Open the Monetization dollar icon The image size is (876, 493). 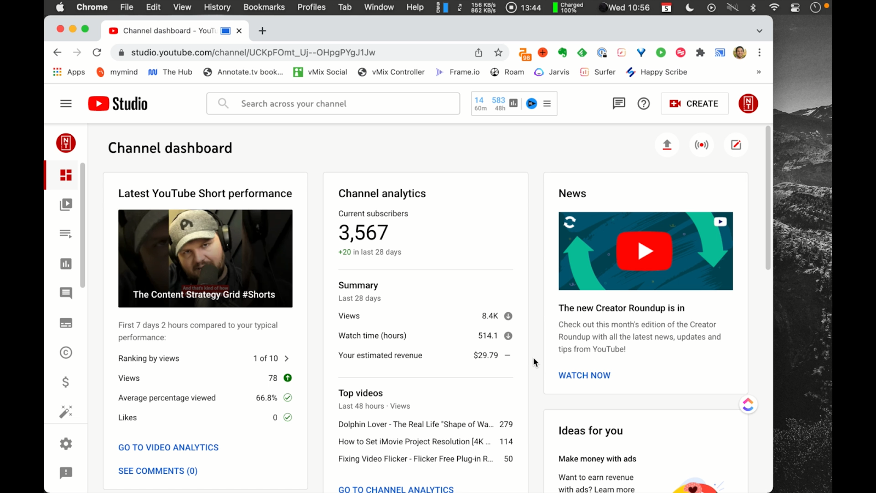tap(66, 382)
